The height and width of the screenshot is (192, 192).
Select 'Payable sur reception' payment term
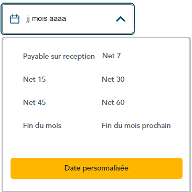click(59, 57)
